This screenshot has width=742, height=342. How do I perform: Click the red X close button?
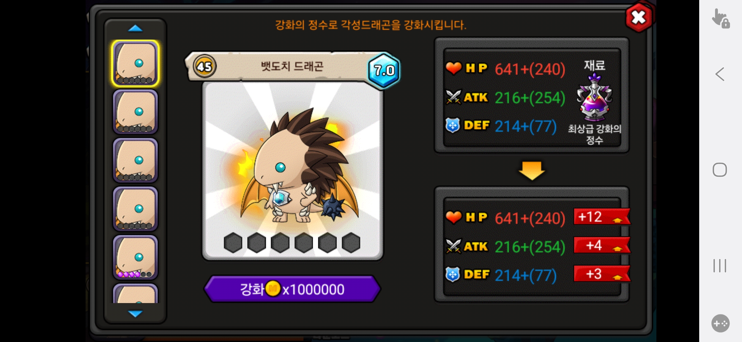(639, 18)
